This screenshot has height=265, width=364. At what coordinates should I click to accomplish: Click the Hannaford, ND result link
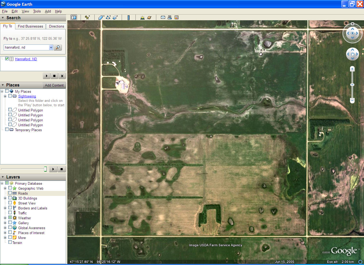point(26,59)
